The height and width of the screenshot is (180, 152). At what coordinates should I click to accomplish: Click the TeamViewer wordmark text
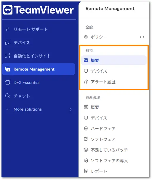click(44, 10)
